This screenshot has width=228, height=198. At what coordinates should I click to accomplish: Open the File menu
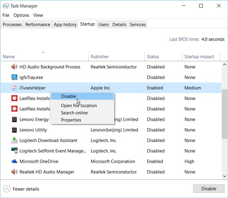6,15
